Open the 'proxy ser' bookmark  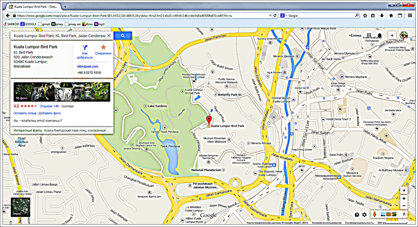73,24
